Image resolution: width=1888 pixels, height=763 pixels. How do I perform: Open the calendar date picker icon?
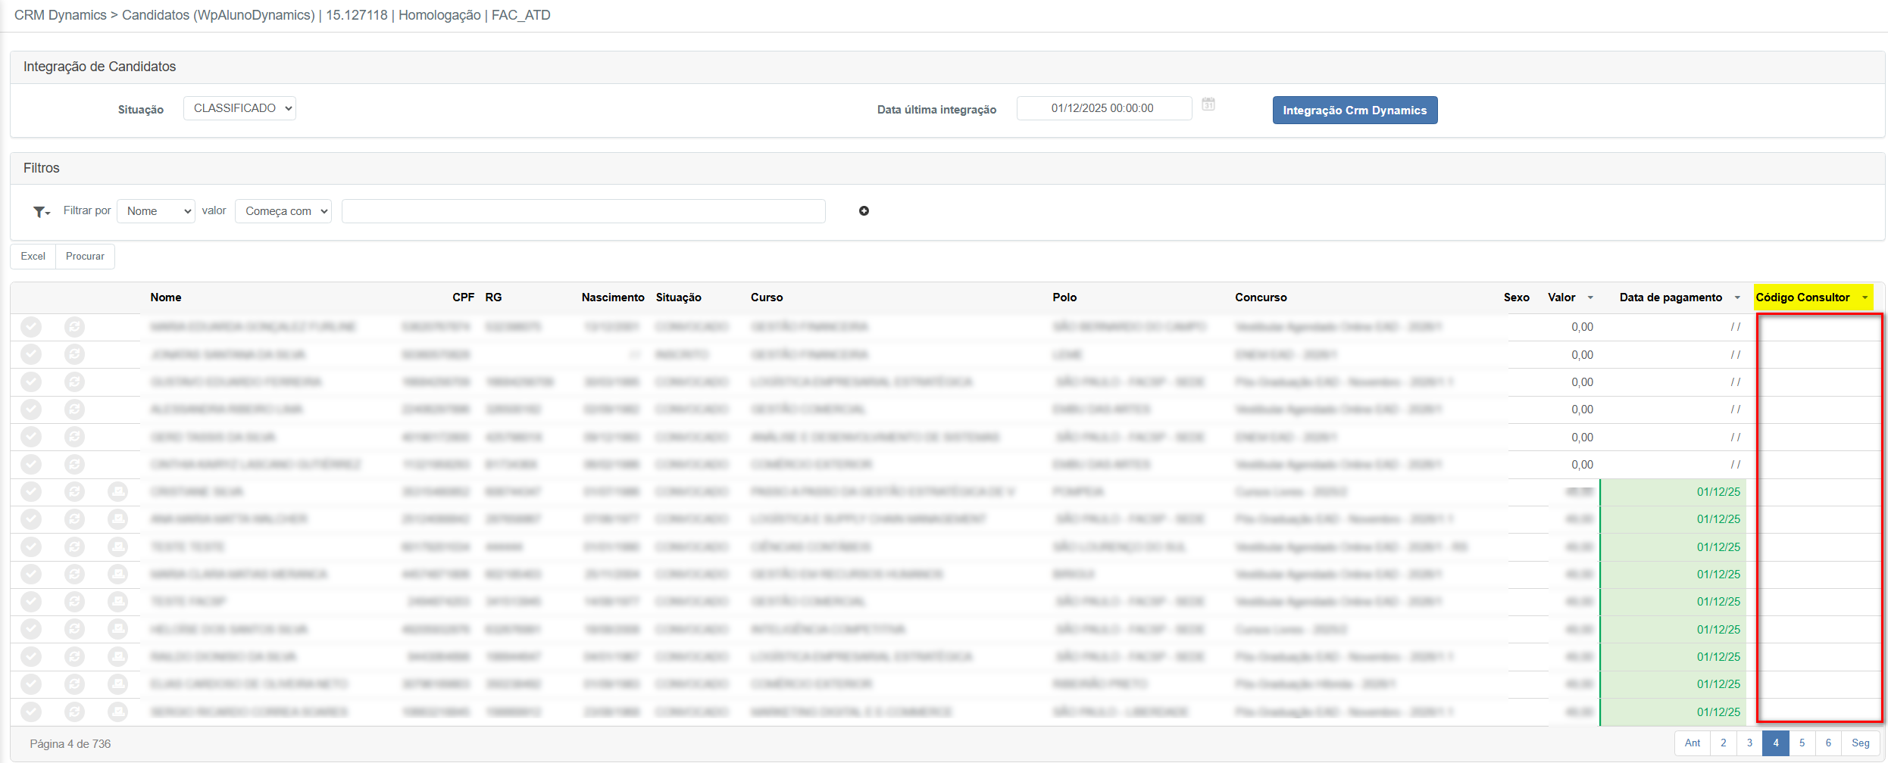click(x=1208, y=104)
